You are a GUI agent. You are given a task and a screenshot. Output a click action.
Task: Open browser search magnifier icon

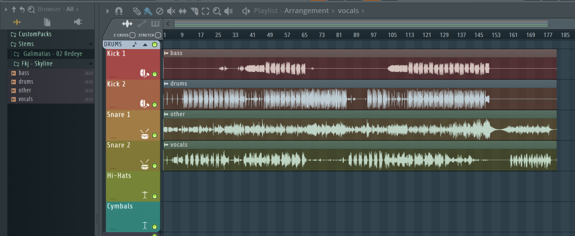click(x=31, y=9)
